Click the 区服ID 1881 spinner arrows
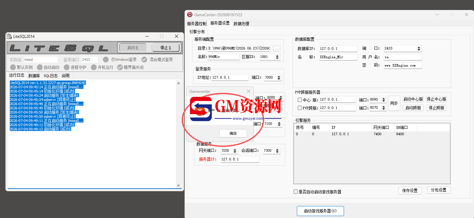The image size is (474, 218). tap(277, 57)
